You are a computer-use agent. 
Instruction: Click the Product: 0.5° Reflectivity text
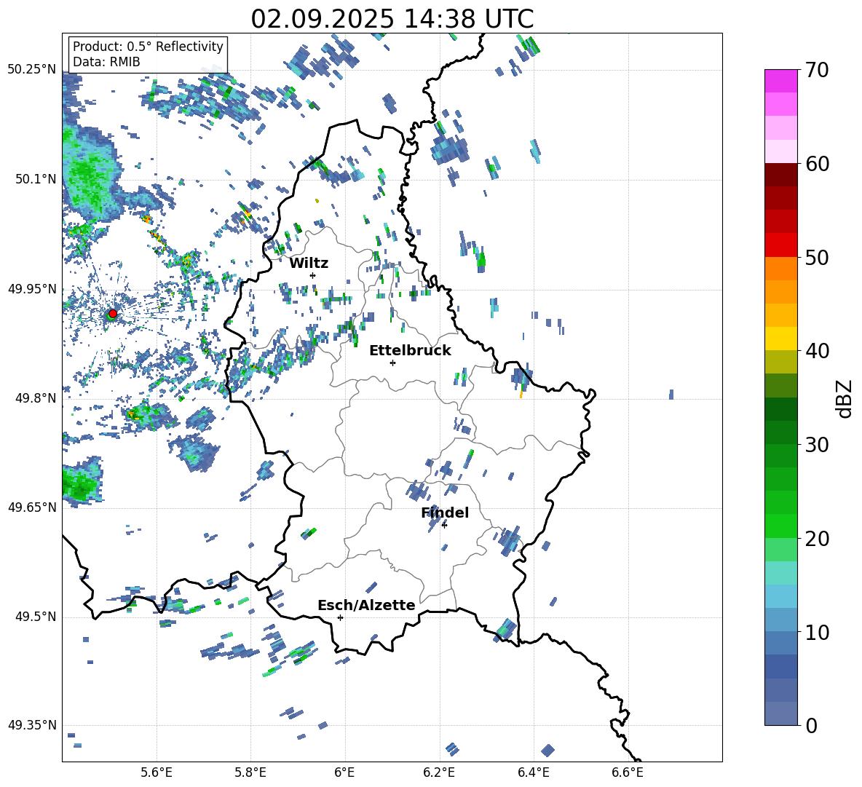click(148, 47)
